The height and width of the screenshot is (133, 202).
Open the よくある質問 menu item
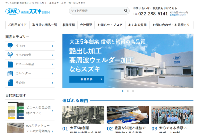(137, 25)
